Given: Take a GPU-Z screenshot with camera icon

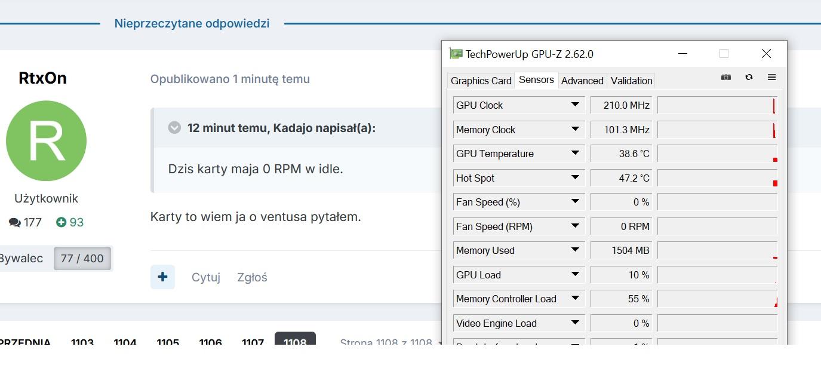Looking at the screenshot, I should [726, 77].
